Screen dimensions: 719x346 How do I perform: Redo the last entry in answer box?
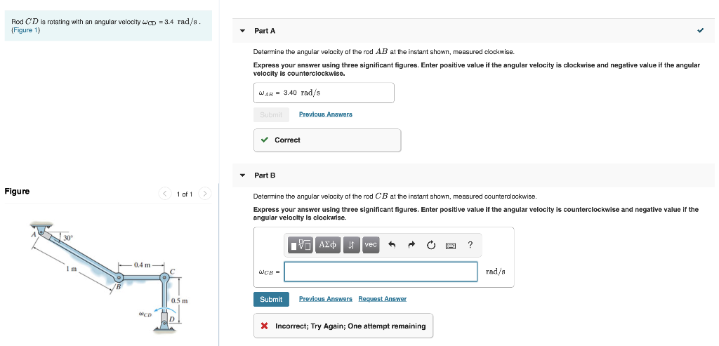point(411,245)
